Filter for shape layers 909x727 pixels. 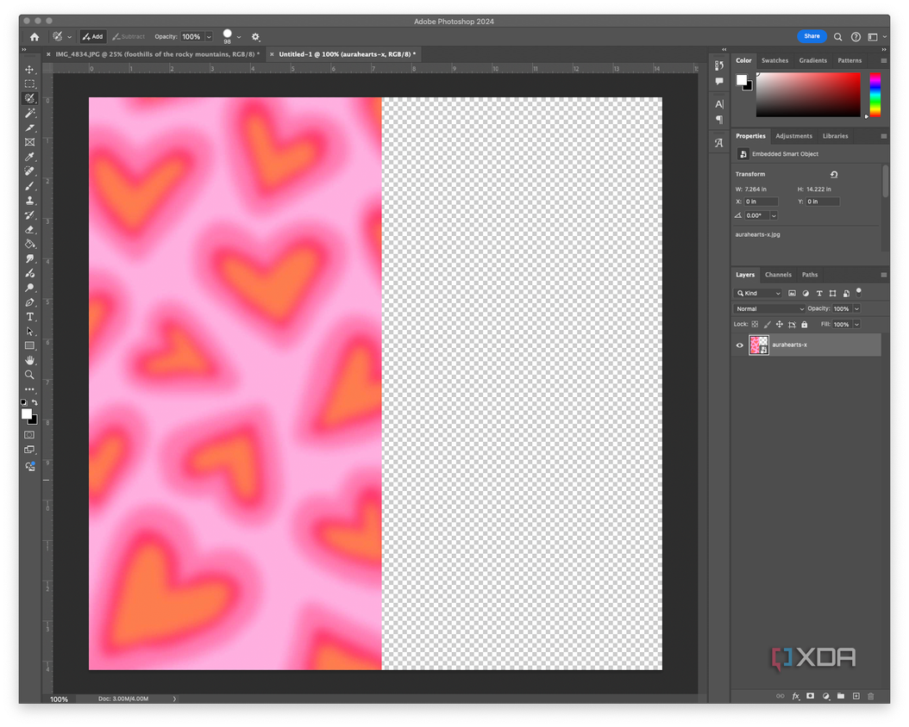[832, 294]
